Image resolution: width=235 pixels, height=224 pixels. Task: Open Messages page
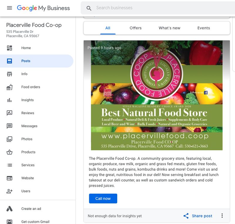pyautogui.click(x=29, y=126)
